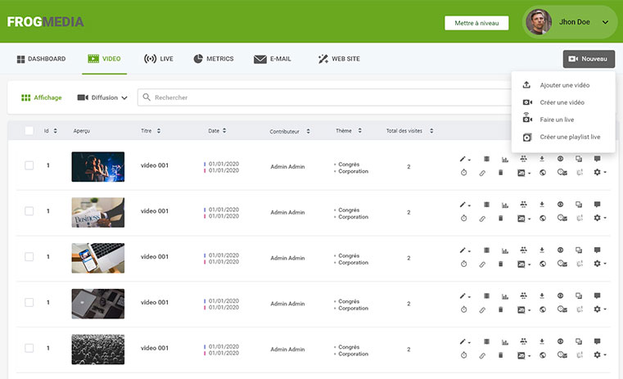This screenshot has height=379, width=623.
Task: Click download icon in crowd-thumbnail row
Action: click(542, 341)
